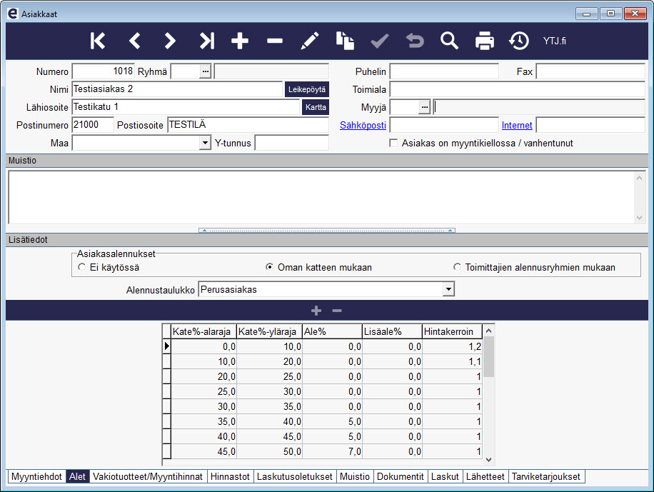The height and width of the screenshot is (492, 654).
Task: Collapse the Muistio panel with splitter handle
Action: pos(327,230)
